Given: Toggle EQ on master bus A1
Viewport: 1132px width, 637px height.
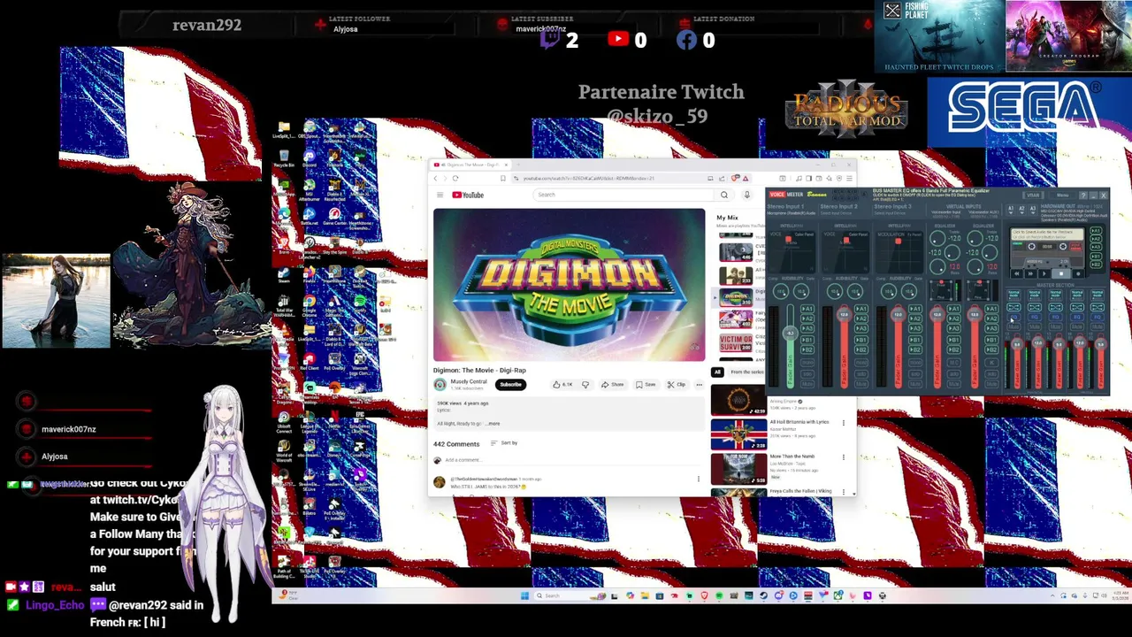Looking at the screenshot, I should 1014,317.
